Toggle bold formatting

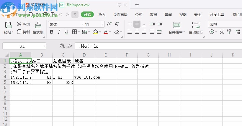coord(52,32)
